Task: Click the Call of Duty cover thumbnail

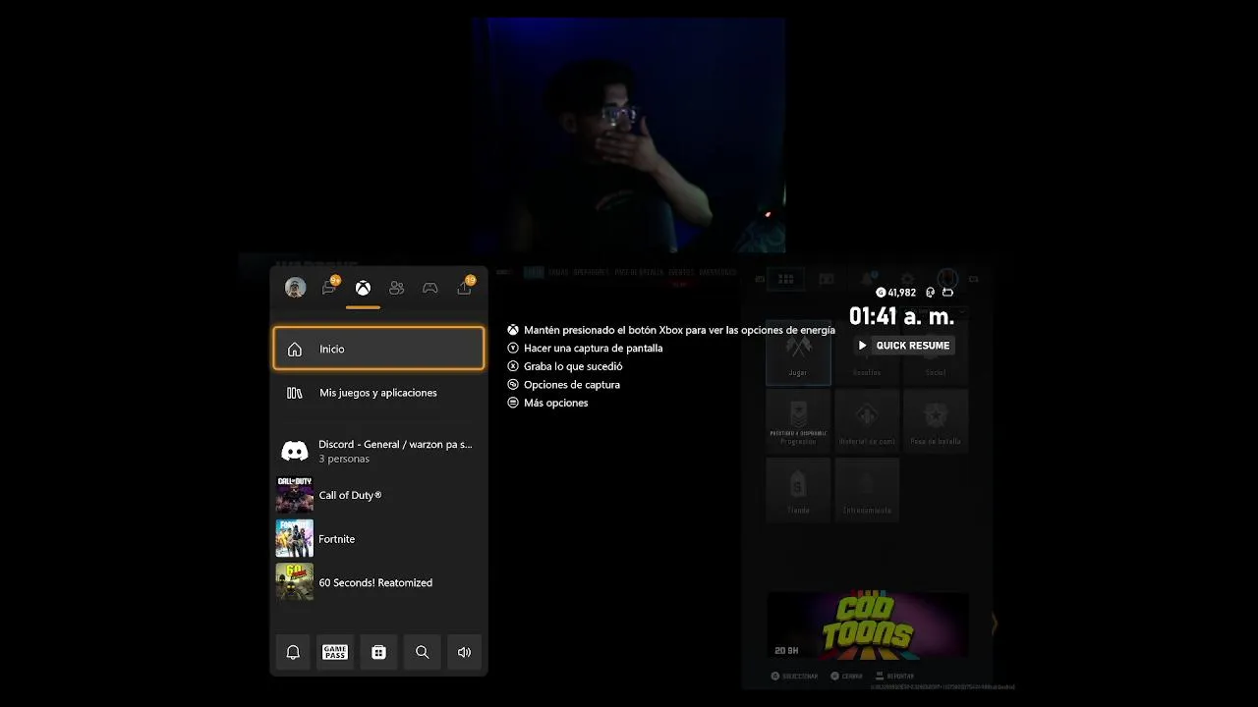Action: pos(295,495)
